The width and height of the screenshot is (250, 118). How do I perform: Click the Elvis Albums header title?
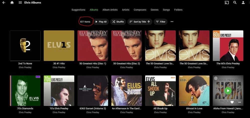coord(33,2)
